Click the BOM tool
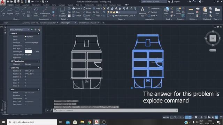The height and width of the screenshot is (125, 223). 152,16
